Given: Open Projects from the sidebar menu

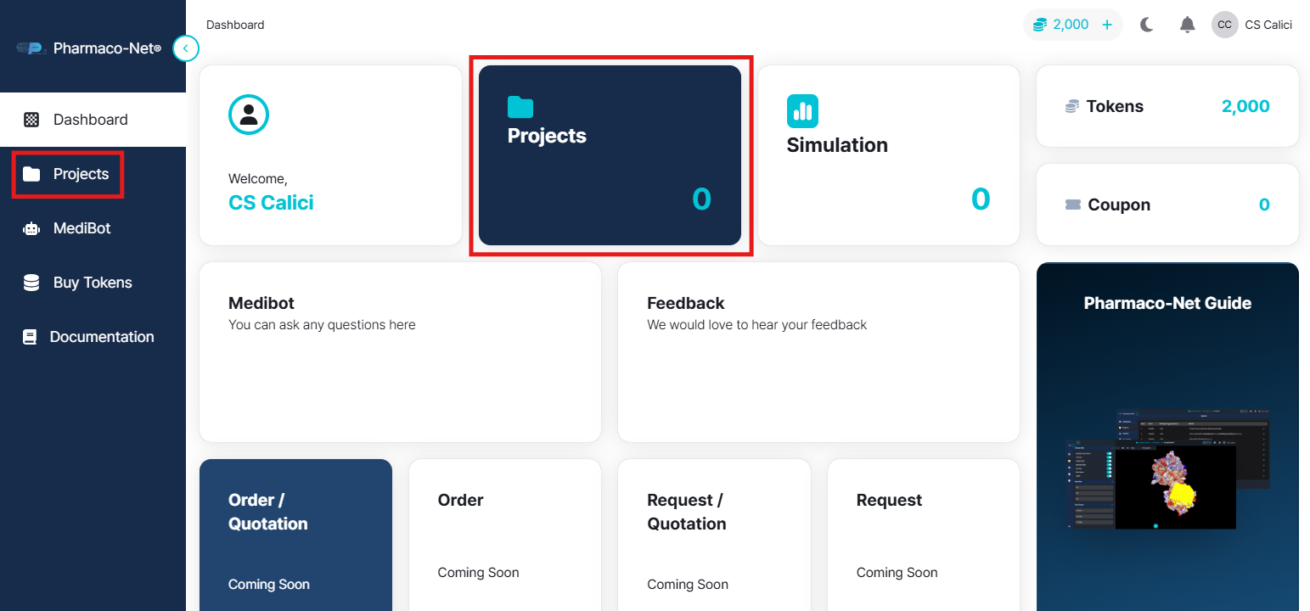Looking at the screenshot, I should click(x=82, y=174).
